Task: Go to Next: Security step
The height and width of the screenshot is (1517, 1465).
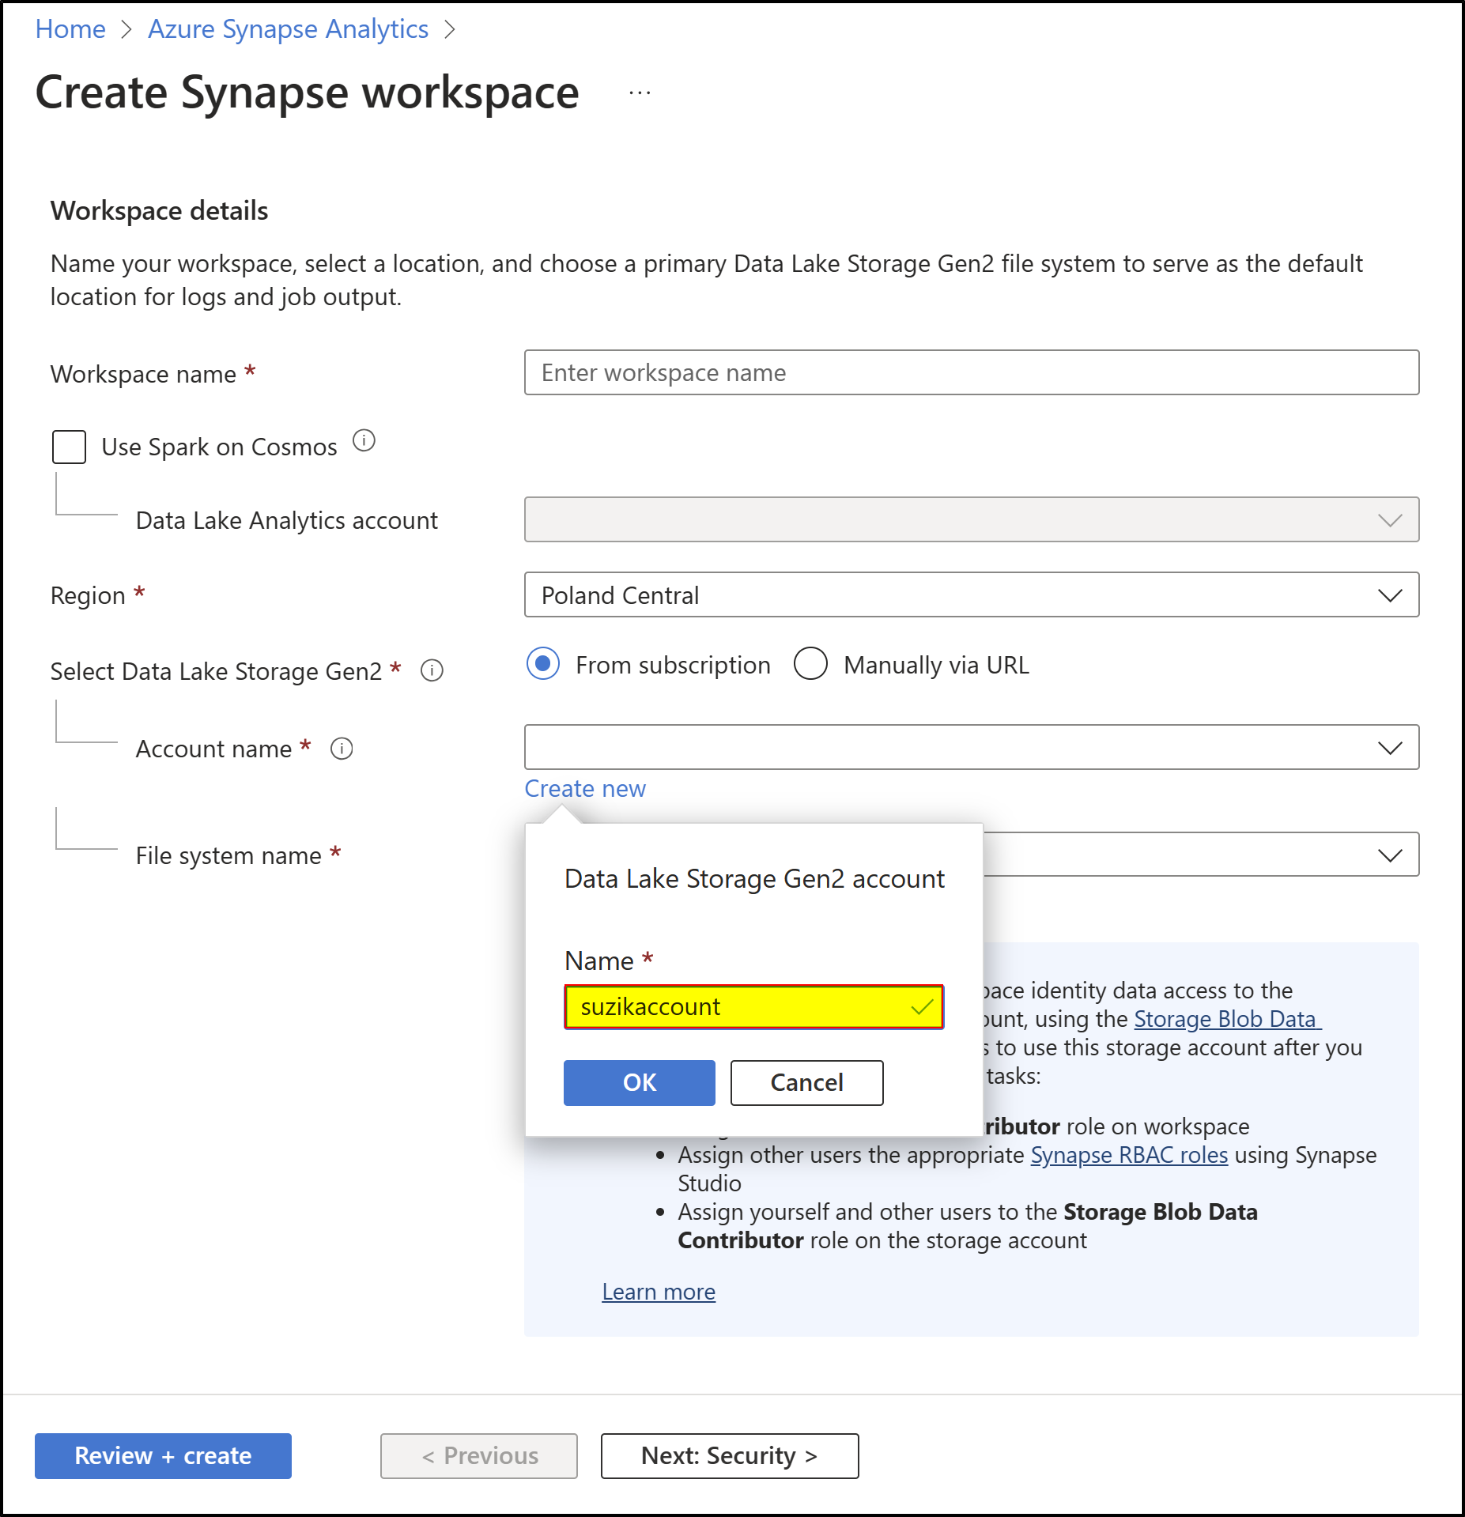Action: [729, 1455]
